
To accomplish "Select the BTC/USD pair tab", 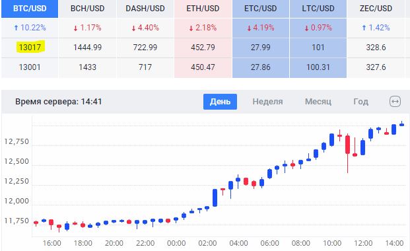I will click(x=30, y=9).
